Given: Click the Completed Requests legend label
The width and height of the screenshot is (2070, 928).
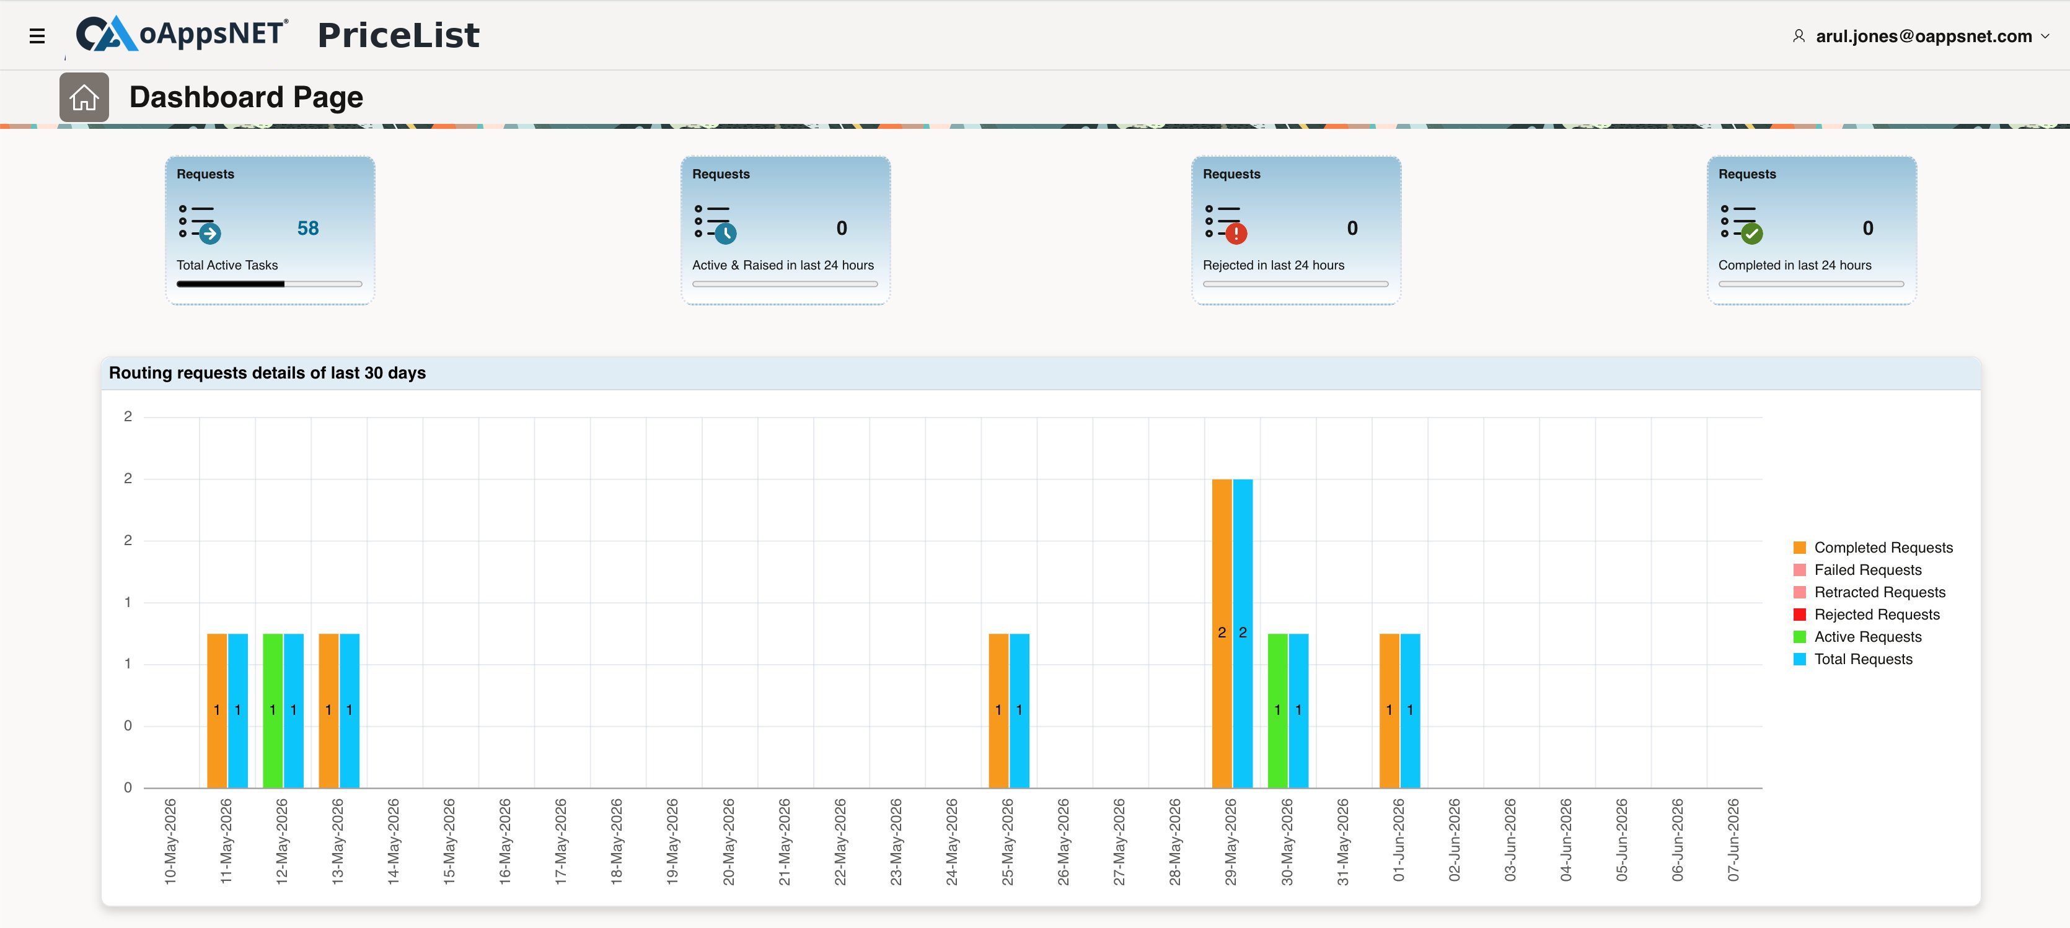Looking at the screenshot, I should (x=1883, y=548).
